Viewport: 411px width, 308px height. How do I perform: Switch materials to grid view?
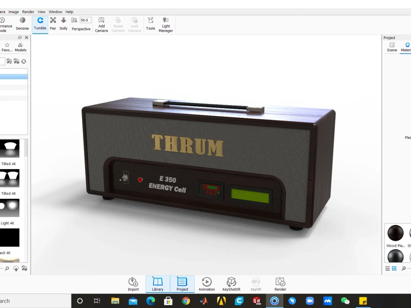(x=394, y=269)
